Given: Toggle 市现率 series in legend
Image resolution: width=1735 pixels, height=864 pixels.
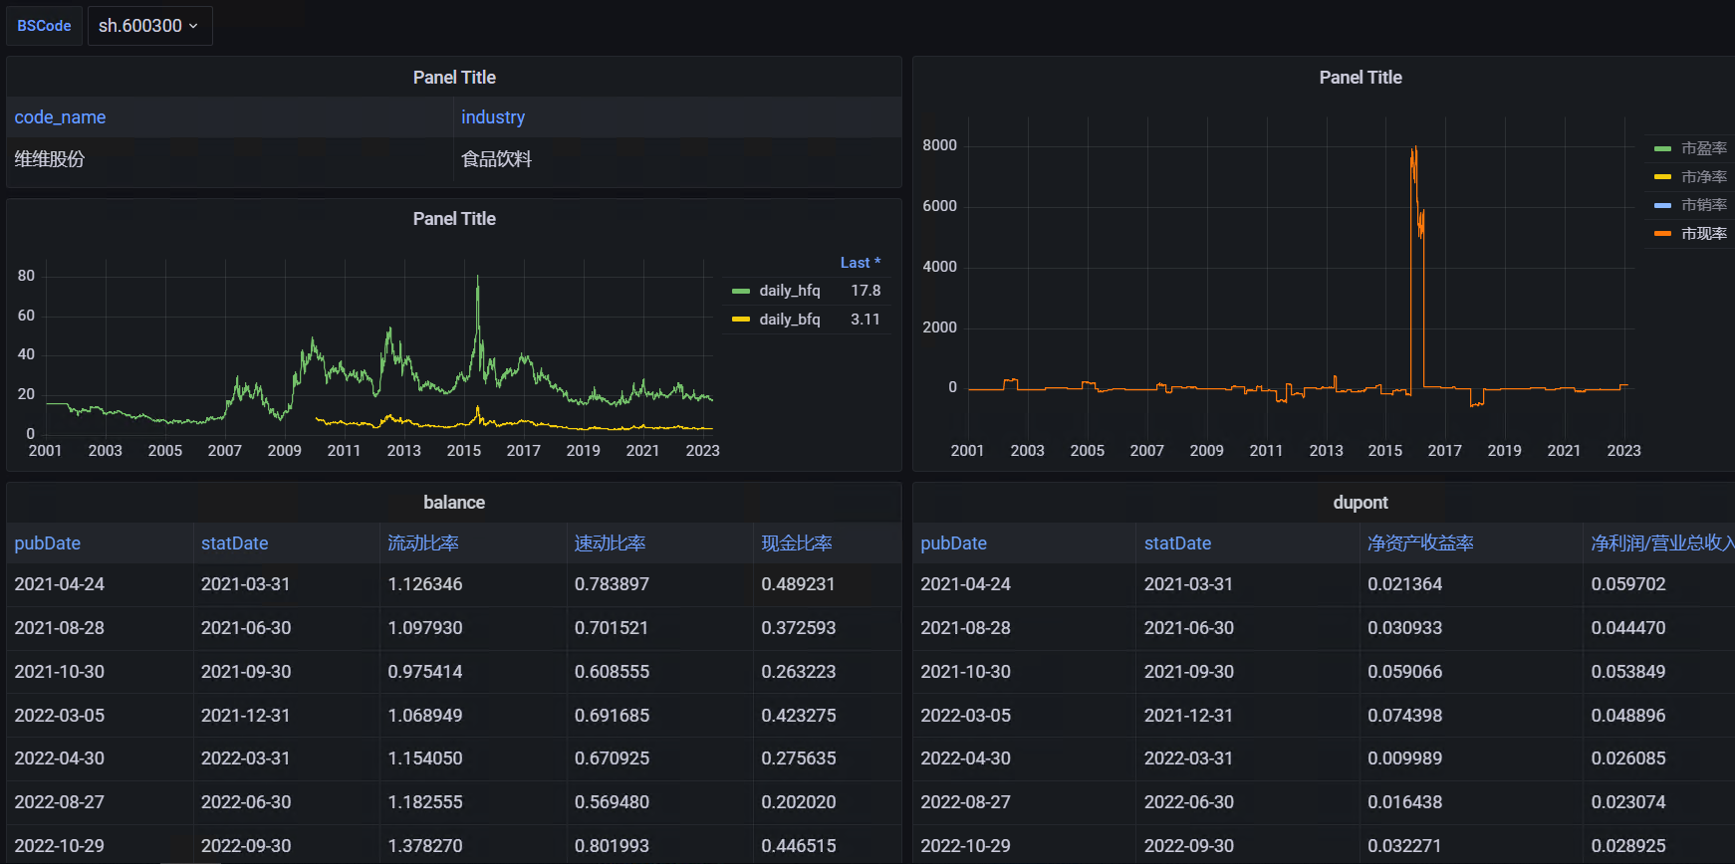Looking at the screenshot, I should coord(1704,234).
